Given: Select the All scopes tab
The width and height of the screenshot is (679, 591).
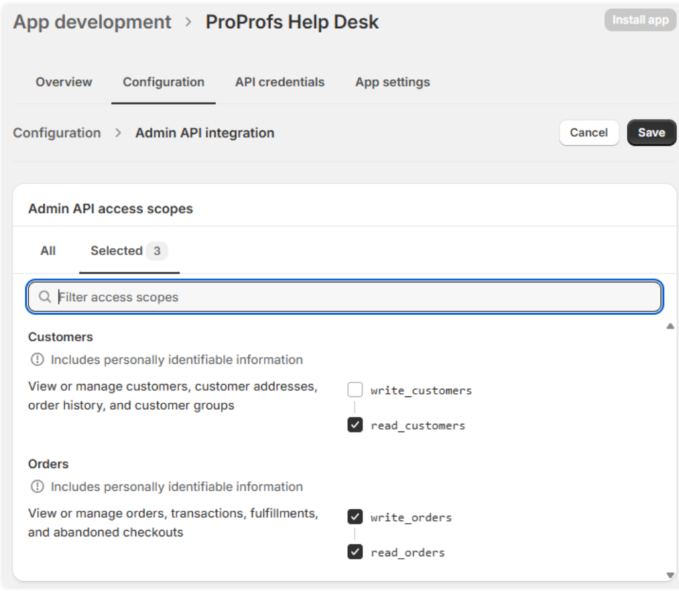Looking at the screenshot, I should click(x=47, y=251).
